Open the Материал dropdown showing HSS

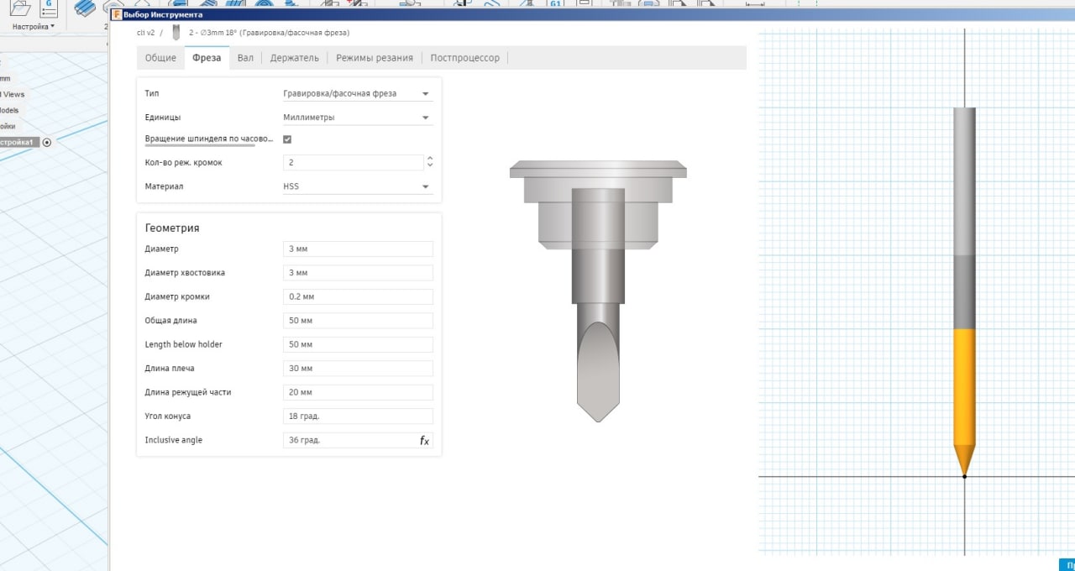tap(358, 186)
